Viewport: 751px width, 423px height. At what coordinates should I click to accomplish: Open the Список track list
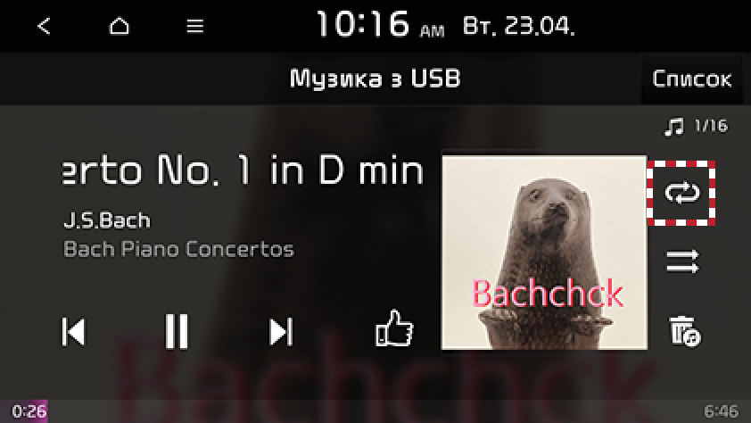point(691,79)
